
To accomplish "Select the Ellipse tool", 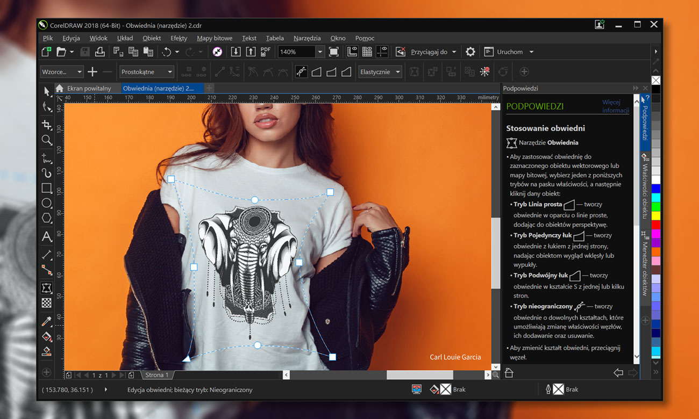I will 47,203.
